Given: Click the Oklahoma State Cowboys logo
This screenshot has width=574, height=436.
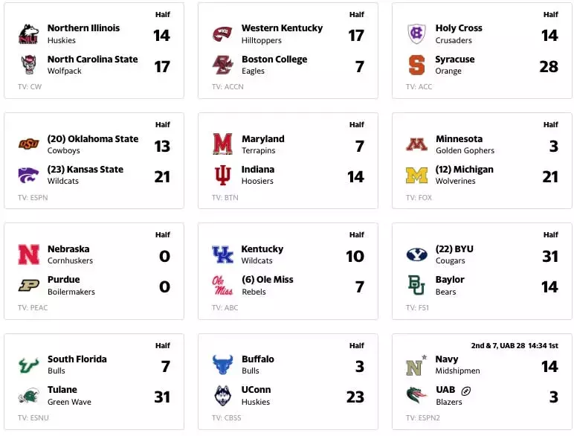Looking at the screenshot, I should point(28,144).
